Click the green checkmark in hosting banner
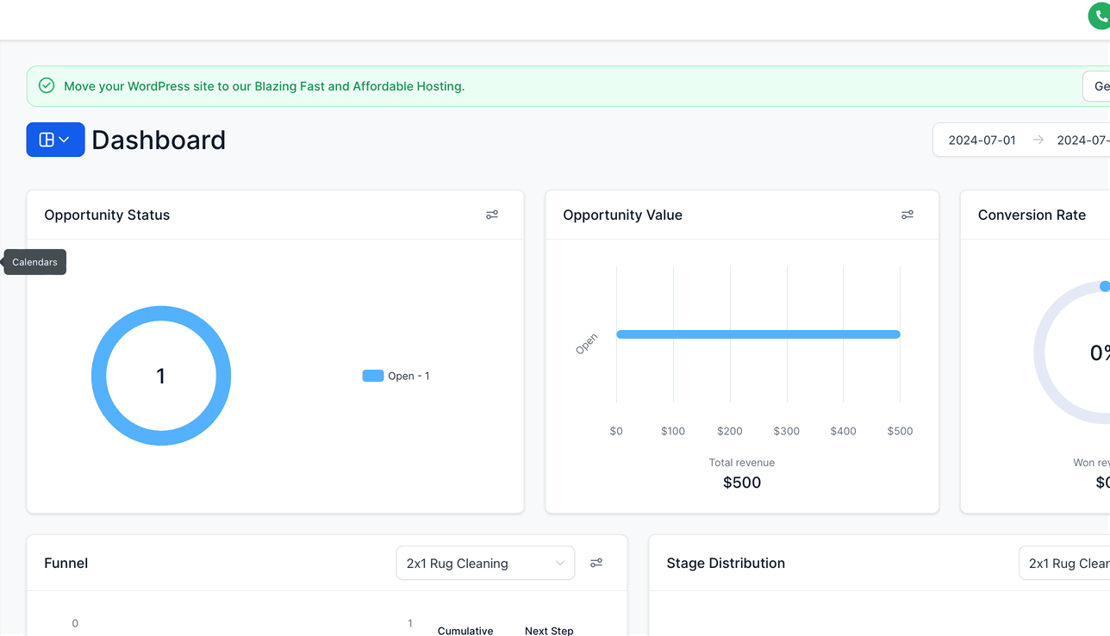1110x636 pixels. coord(47,86)
